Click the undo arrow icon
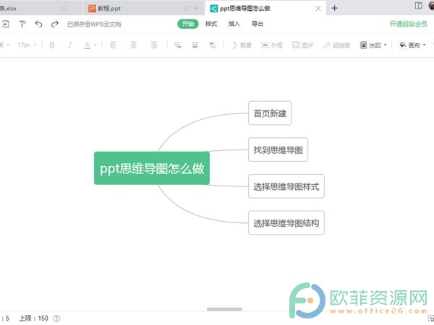Screen dimensions: 434x325 click(39, 24)
